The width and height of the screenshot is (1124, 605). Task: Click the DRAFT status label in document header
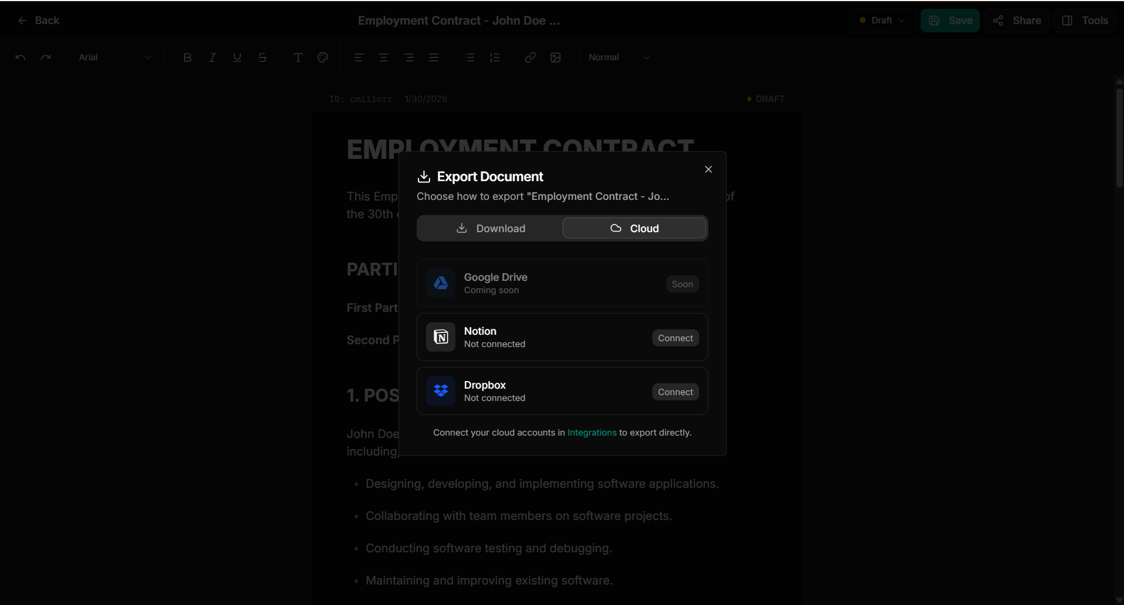point(765,99)
